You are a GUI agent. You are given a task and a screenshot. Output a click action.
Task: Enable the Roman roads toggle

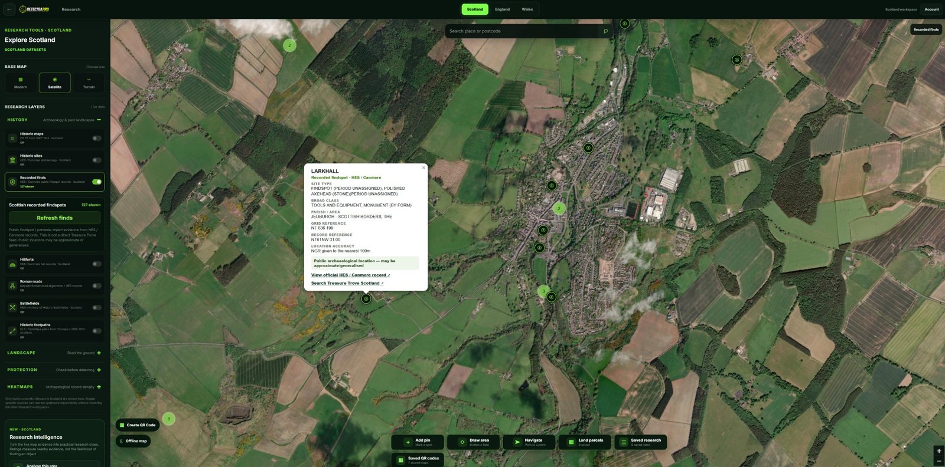pos(96,286)
